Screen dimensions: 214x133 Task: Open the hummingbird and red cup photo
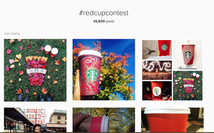coord(157,50)
